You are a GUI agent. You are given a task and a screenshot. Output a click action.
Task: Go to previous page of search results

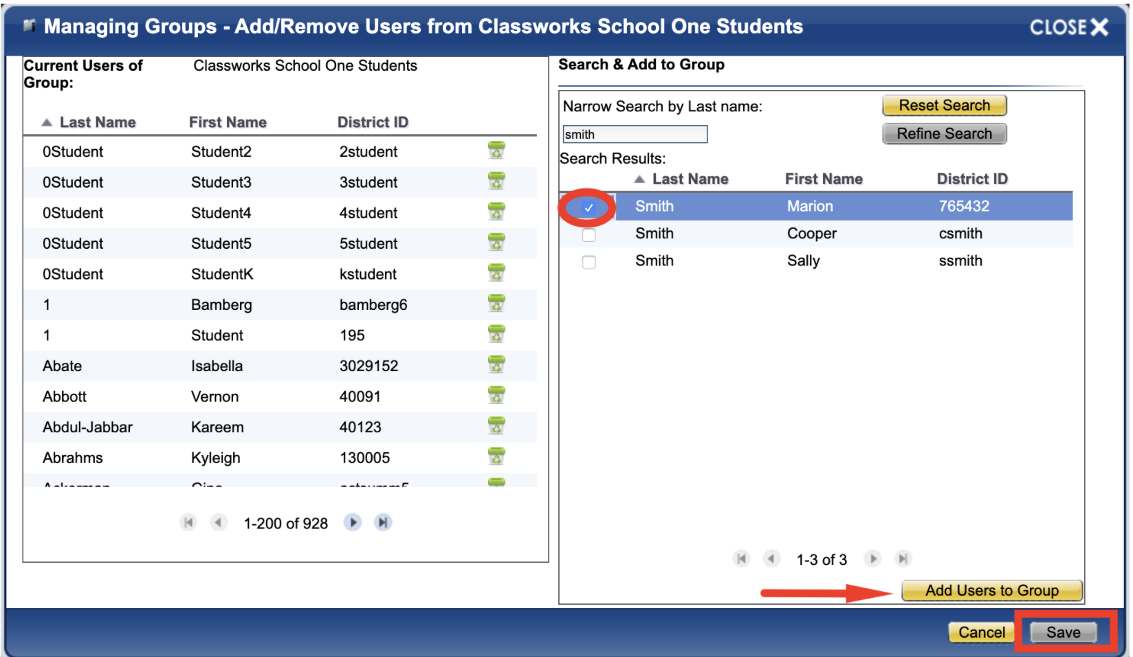[771, 559]
